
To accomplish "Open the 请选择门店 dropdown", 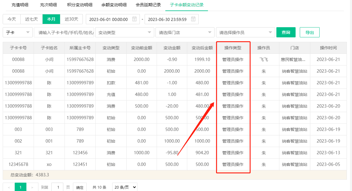I will pyautogui.click(x=185, y=33).
